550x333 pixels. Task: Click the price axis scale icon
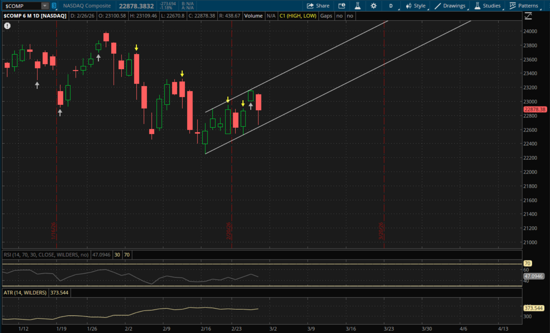(528, 16)
